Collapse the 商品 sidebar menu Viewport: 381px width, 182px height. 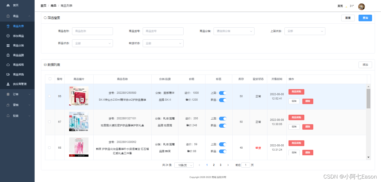click(x=17, y=16)
